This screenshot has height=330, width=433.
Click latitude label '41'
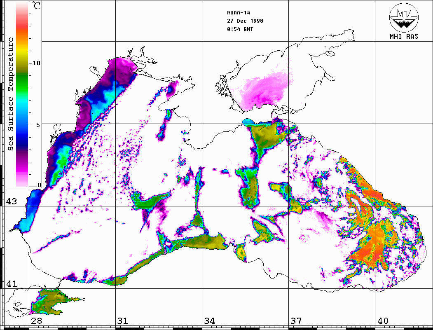click(x=12, y=283)
